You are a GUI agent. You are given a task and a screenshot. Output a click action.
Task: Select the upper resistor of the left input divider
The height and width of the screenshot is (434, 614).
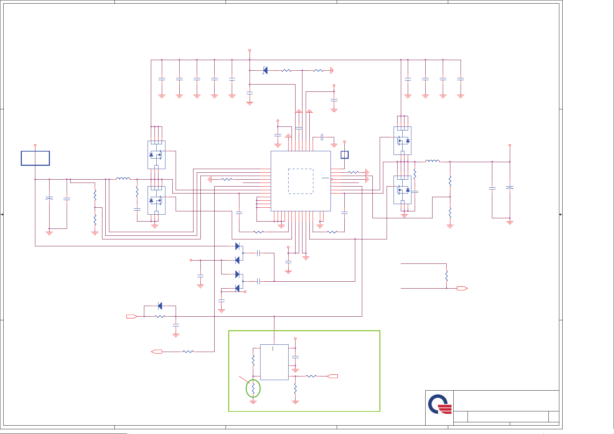(95, 195)
